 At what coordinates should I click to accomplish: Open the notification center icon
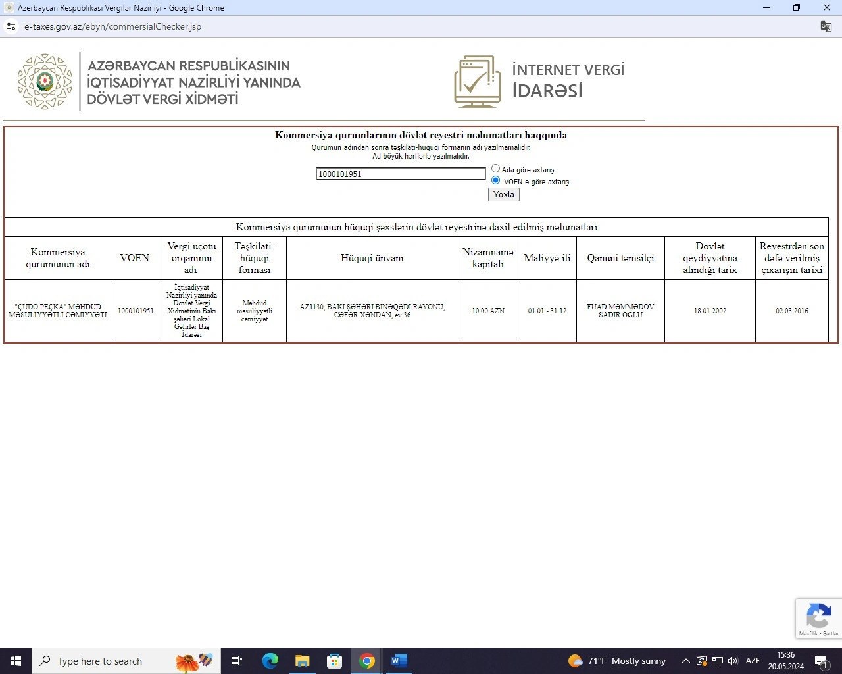click(822, 661)
